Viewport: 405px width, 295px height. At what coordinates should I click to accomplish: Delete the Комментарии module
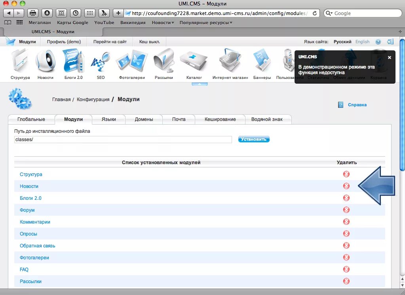click(x=346, y=222)
